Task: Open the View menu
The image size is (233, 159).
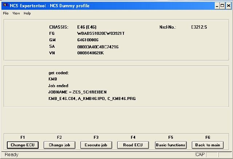Action: point(16,13)
